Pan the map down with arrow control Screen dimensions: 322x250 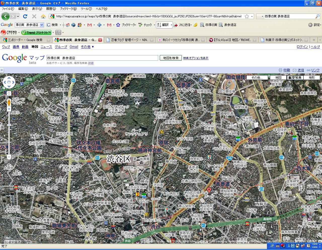tap(9, 86)
